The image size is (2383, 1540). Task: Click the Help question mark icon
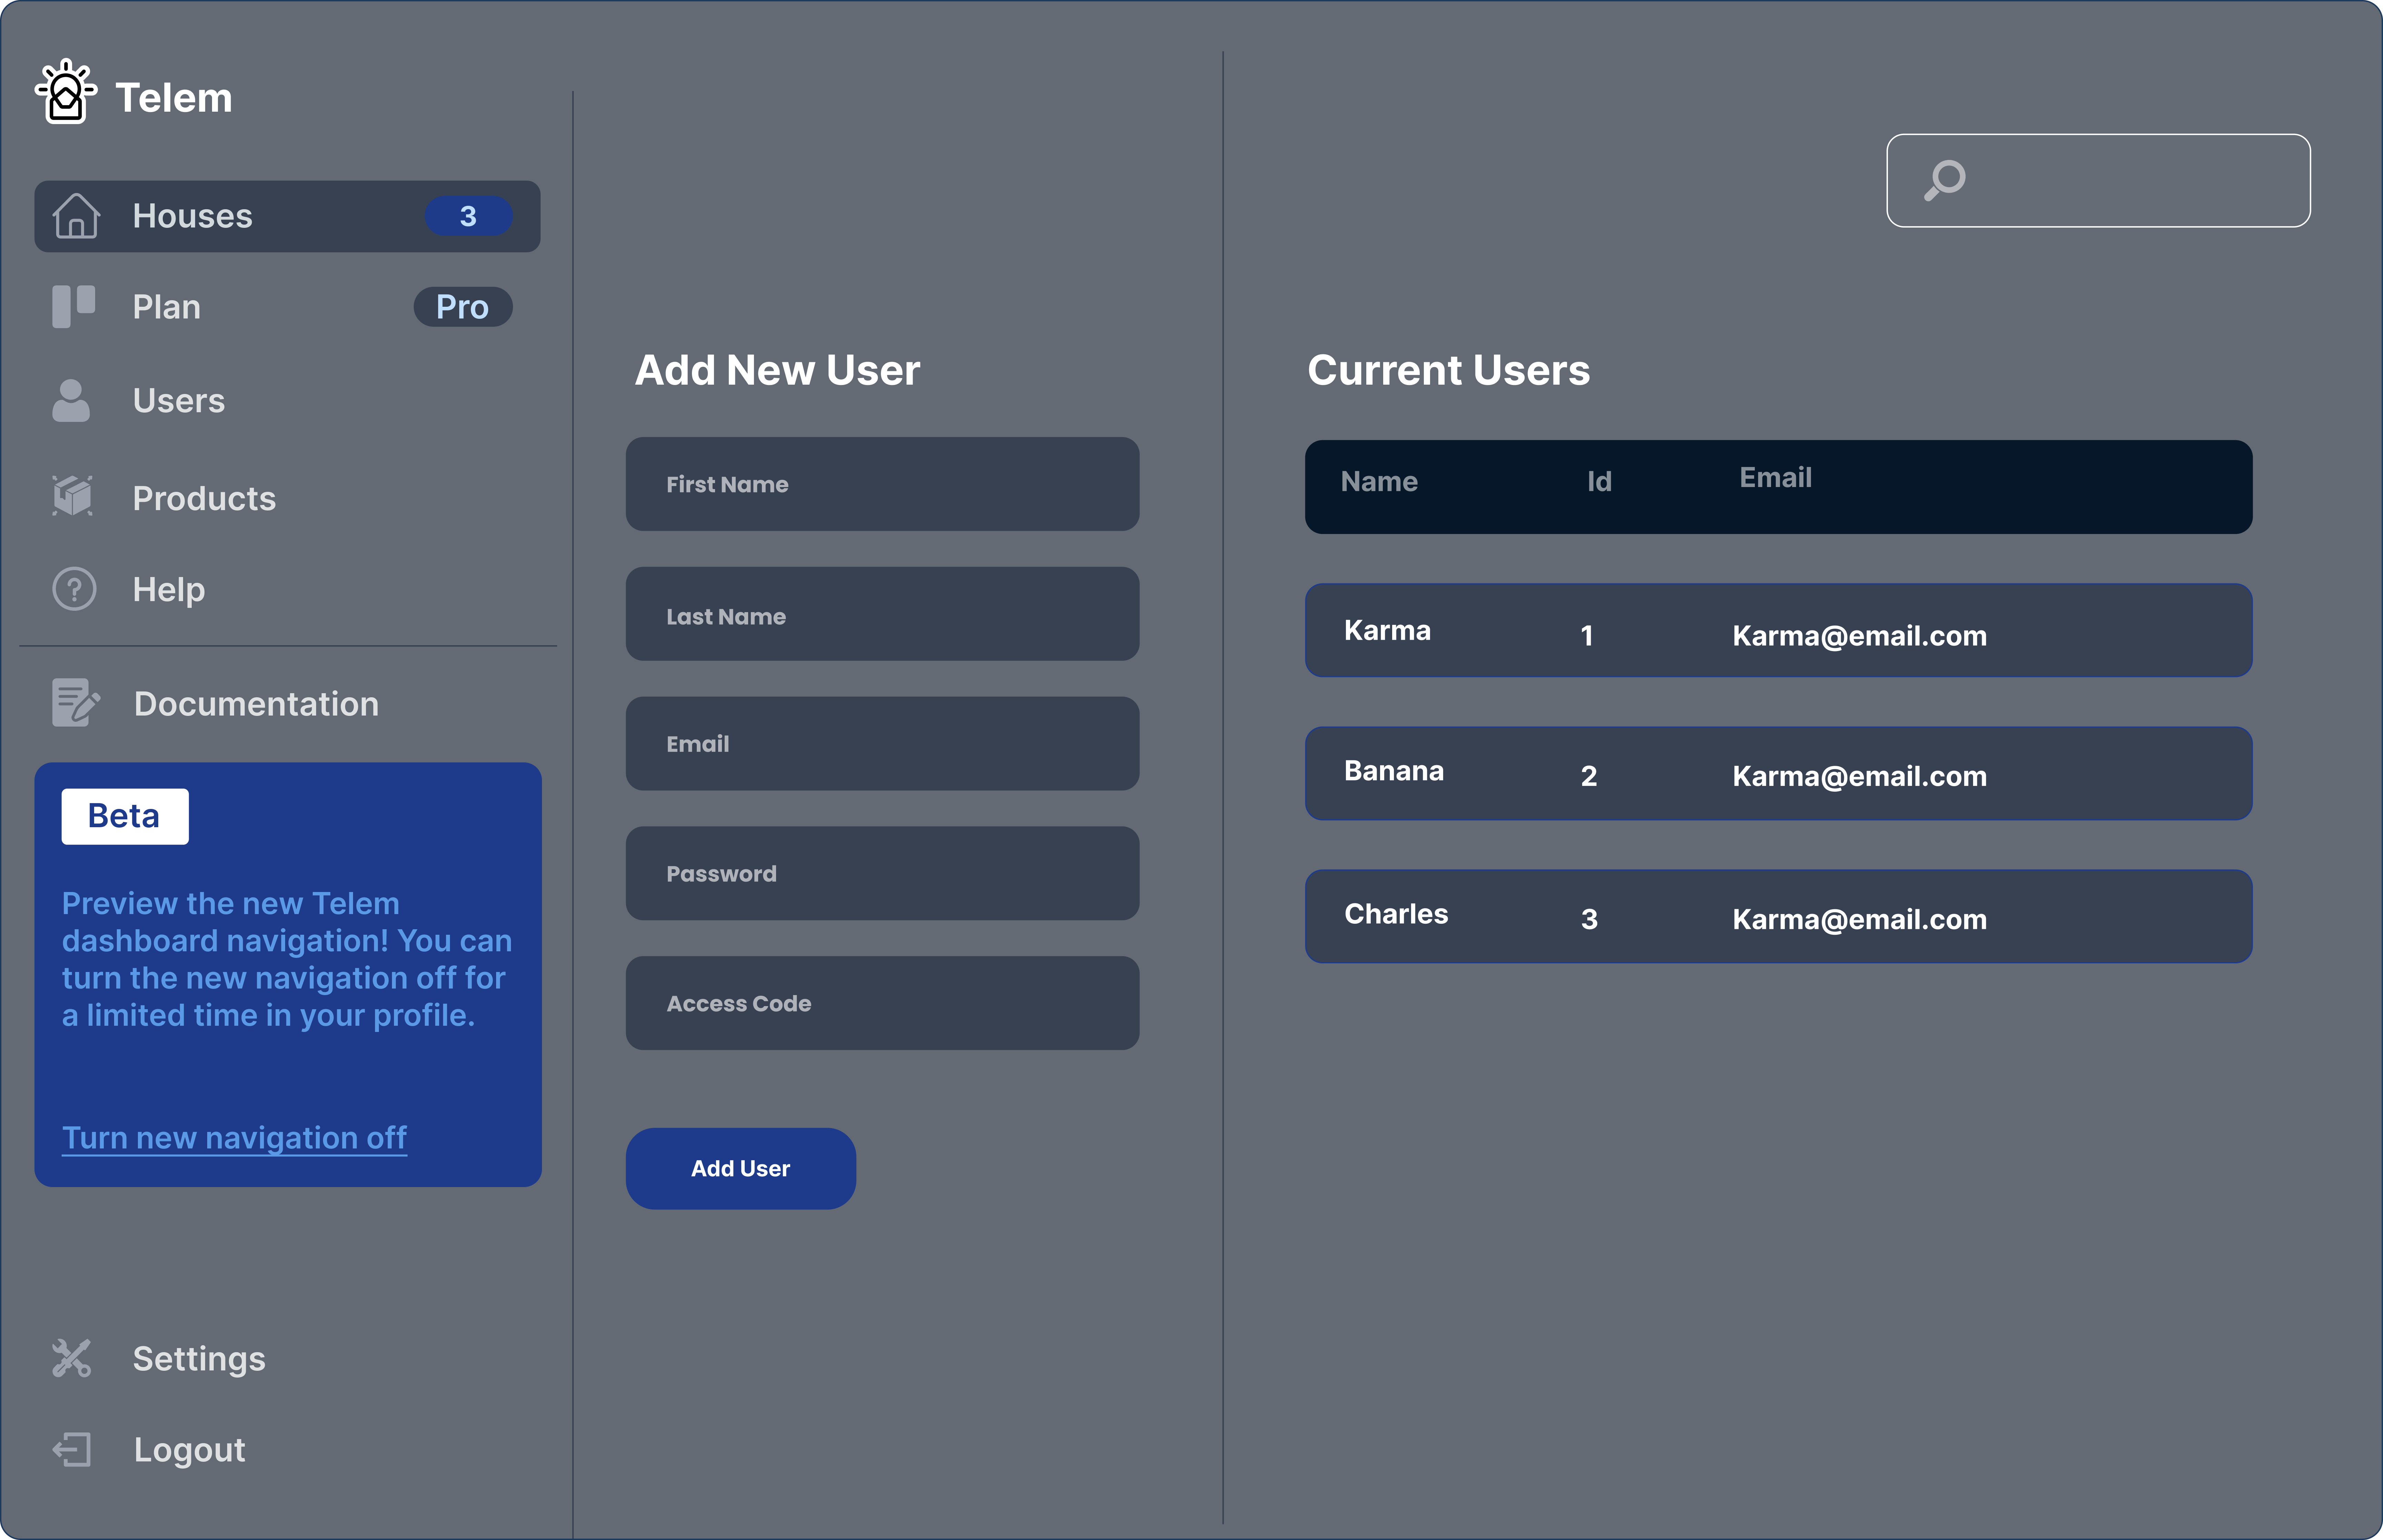click(74, 589)
